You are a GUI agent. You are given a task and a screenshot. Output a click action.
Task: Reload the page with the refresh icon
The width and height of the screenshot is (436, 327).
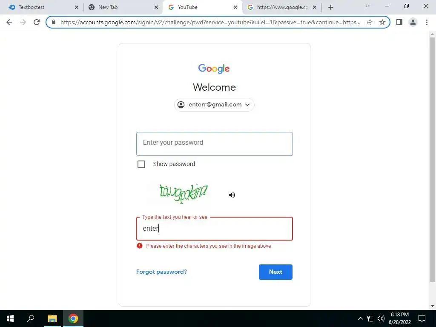pos(37,22)
